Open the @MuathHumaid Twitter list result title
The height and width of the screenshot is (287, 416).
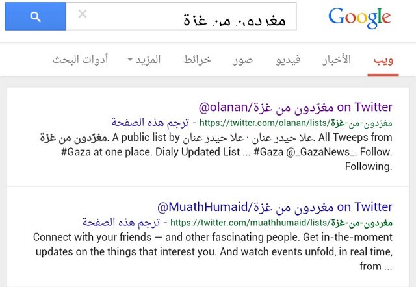275,207
